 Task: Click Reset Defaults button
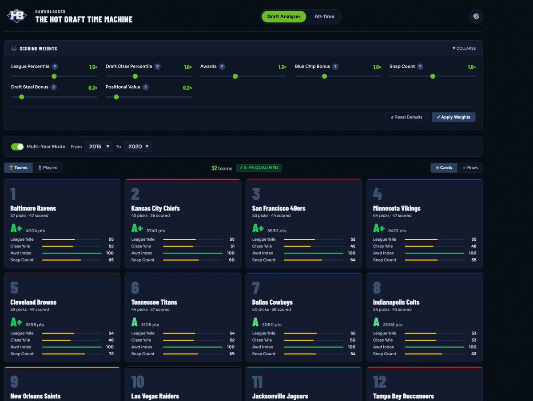(x=407, y=117)
